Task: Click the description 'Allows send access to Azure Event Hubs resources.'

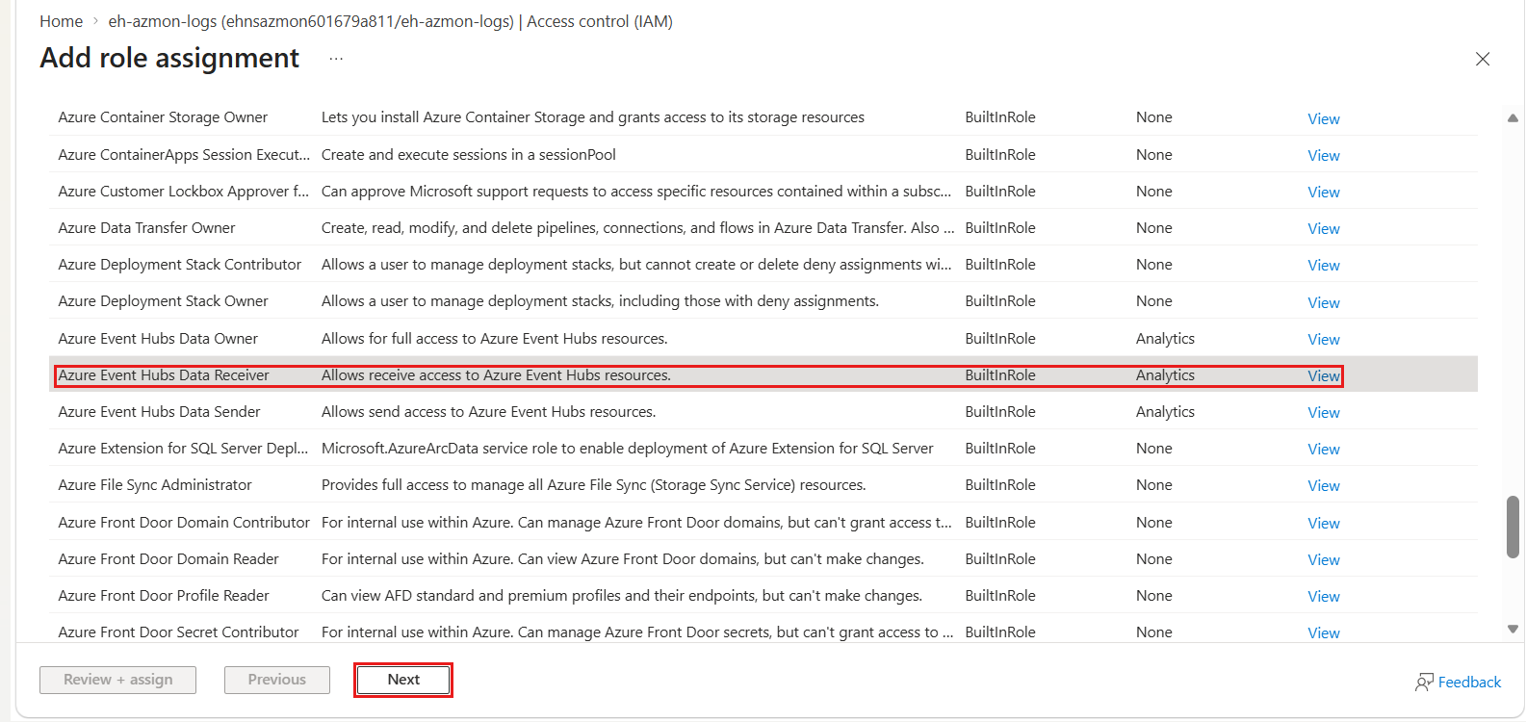Action: (488, 411)
